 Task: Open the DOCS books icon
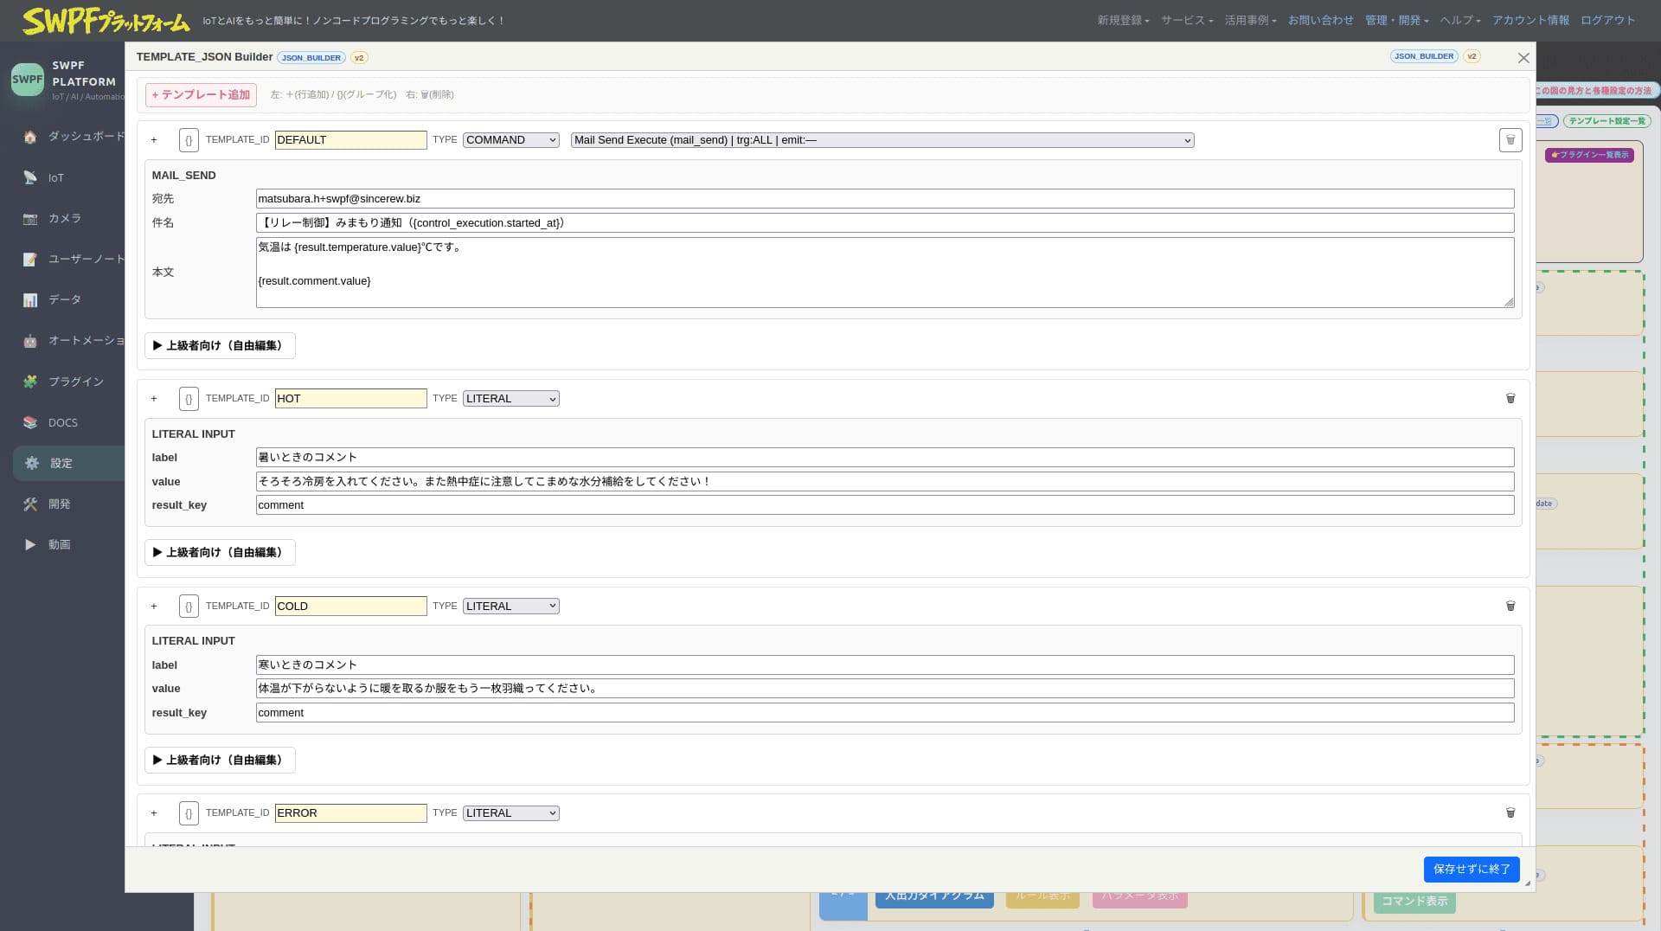(30, 422)
